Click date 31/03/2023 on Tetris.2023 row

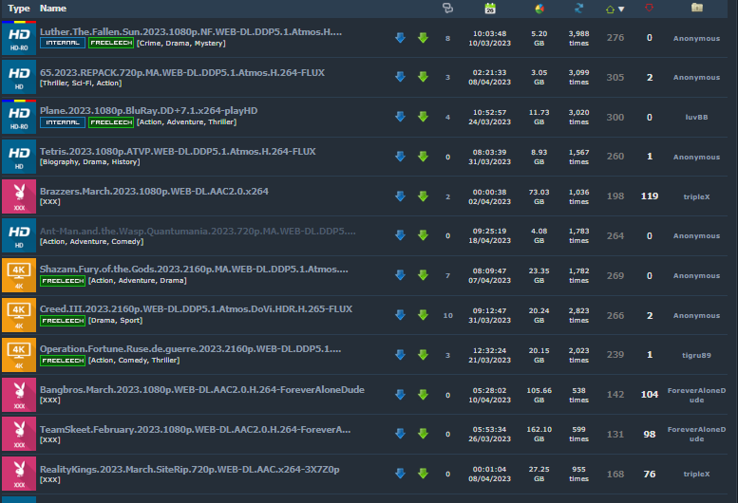[x=489, y=161]
